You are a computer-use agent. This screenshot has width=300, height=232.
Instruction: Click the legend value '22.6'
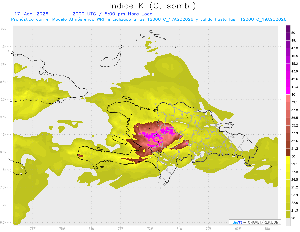[295, 203]
